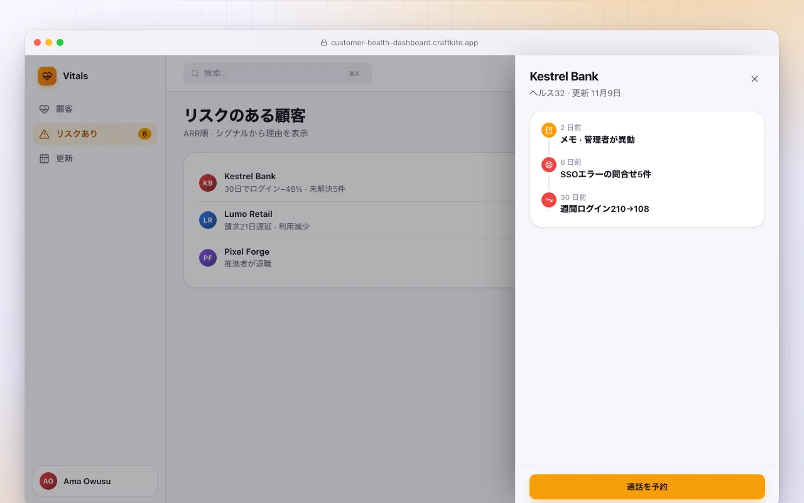Click the 6 count badge on リスクあり

[144, 134]
